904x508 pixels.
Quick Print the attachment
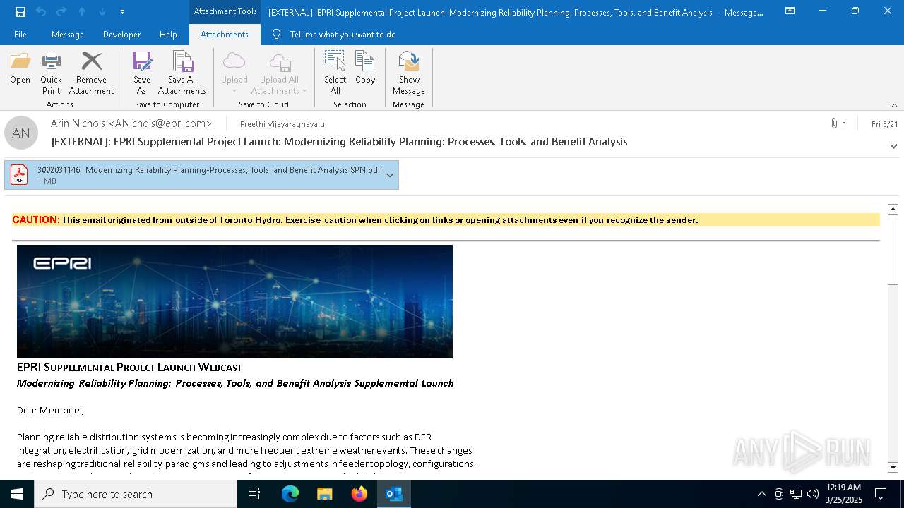51,73
